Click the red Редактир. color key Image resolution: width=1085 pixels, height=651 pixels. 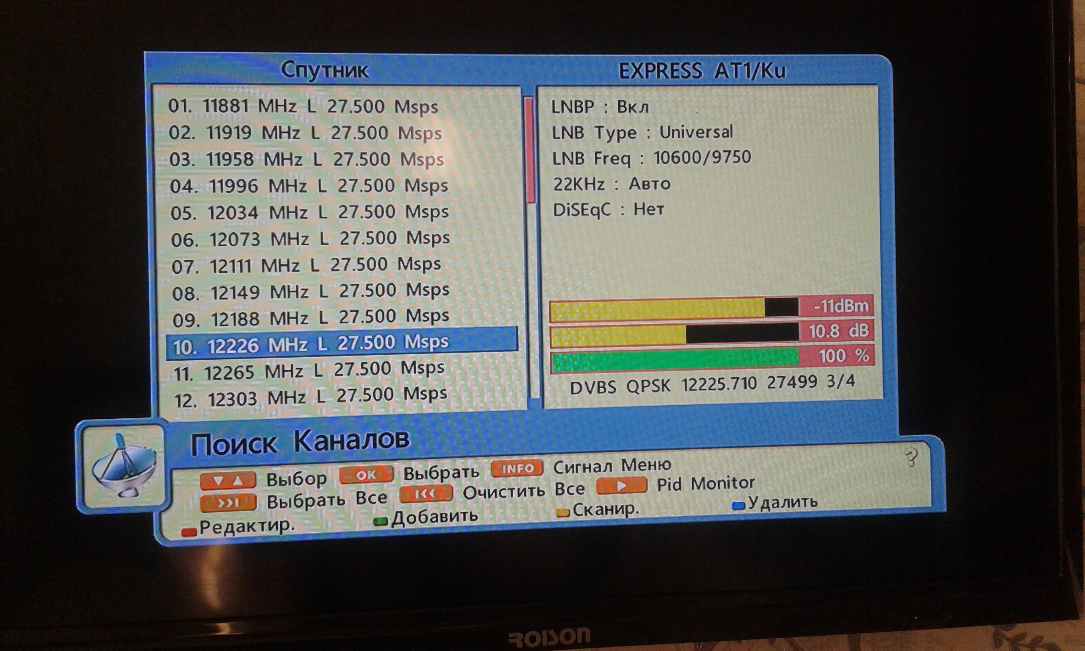189,533
